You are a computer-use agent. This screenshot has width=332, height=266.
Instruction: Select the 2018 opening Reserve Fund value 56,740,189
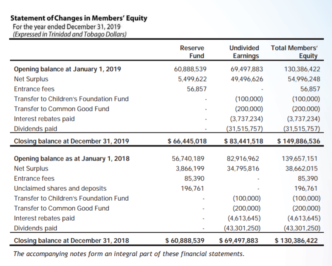(188, 158)
